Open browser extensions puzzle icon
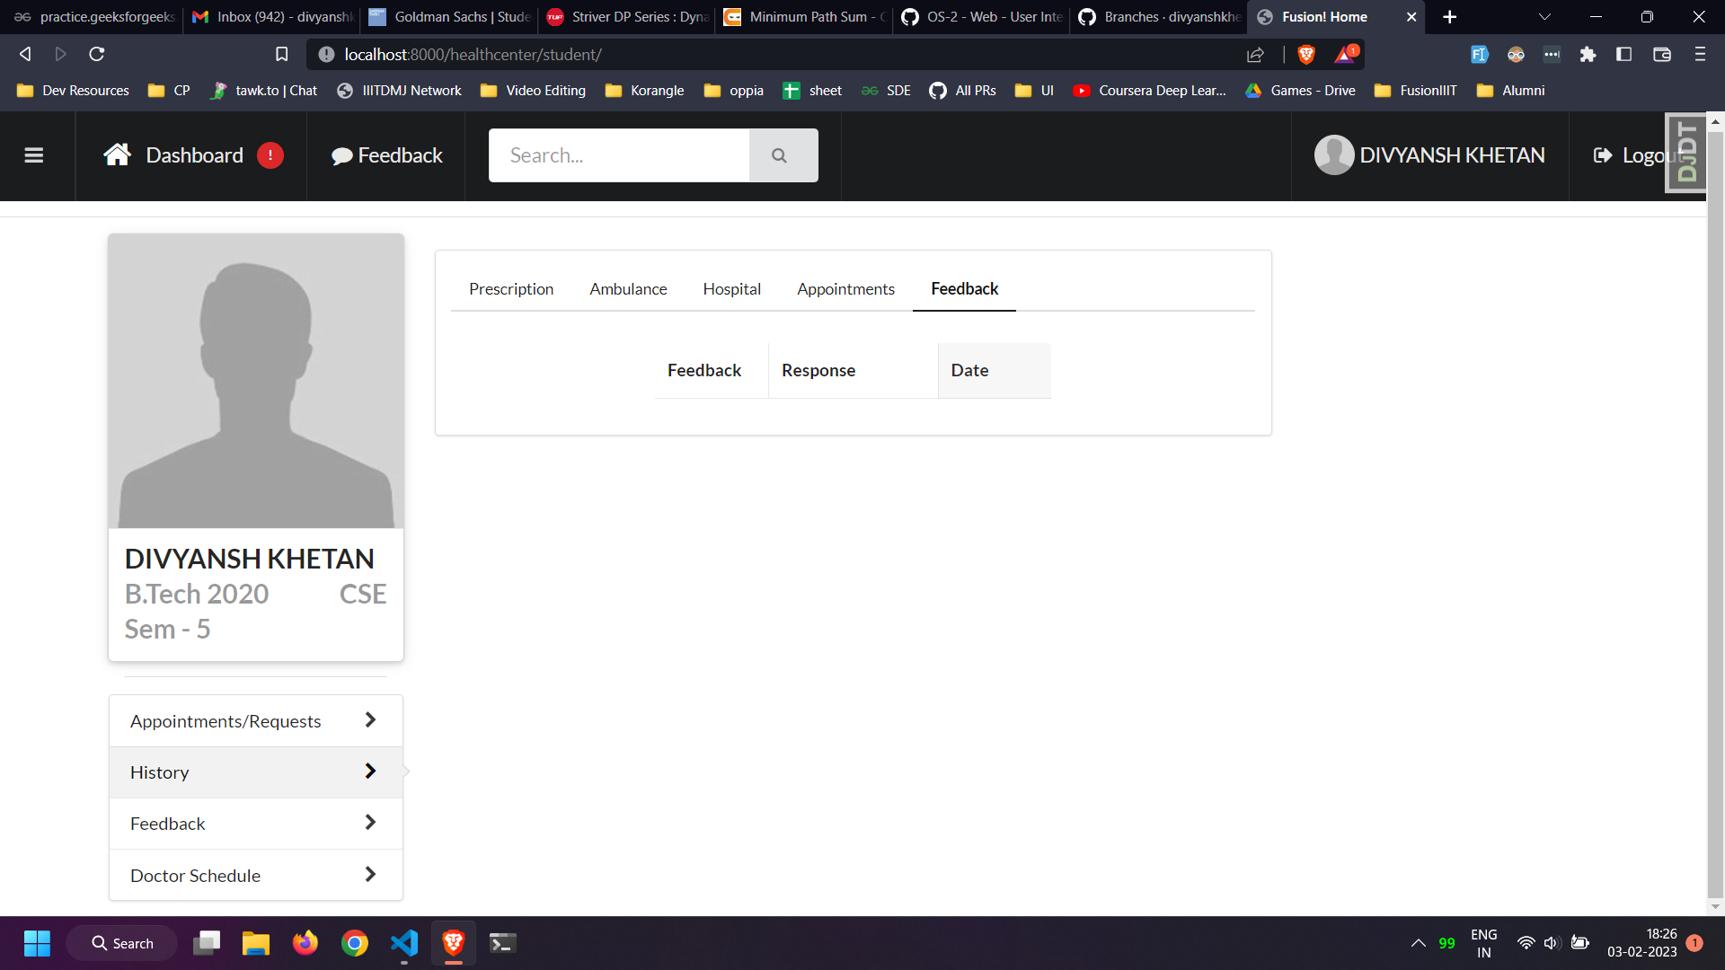Image resolution: width=1725 pixels, height=970 pixels. (1588, 55)
